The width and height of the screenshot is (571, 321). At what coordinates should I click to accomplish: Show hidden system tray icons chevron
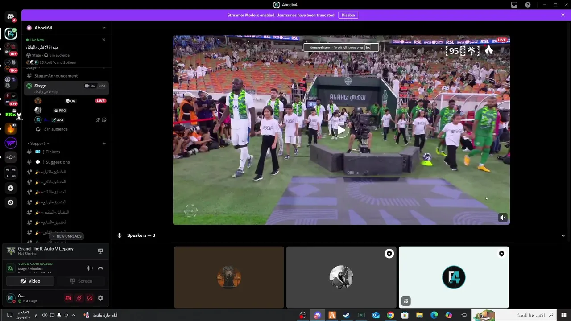[73, 315]
